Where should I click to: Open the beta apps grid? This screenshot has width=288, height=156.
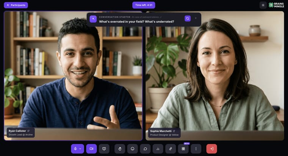(183, 149)
